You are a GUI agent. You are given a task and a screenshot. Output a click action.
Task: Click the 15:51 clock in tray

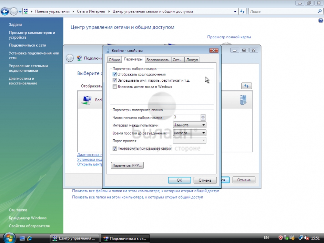click(315, 238)
